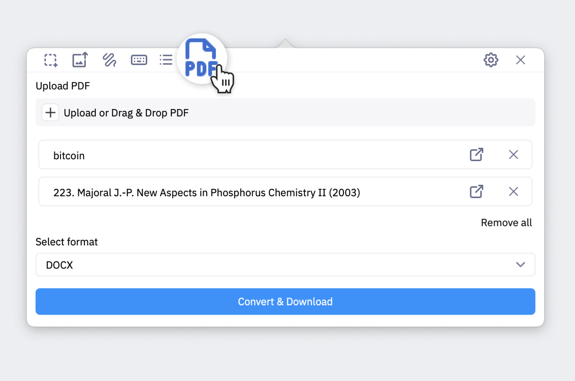Open the keyboard input tool
The width and height of the screenshot is (575, 381).
pos(139,60)
